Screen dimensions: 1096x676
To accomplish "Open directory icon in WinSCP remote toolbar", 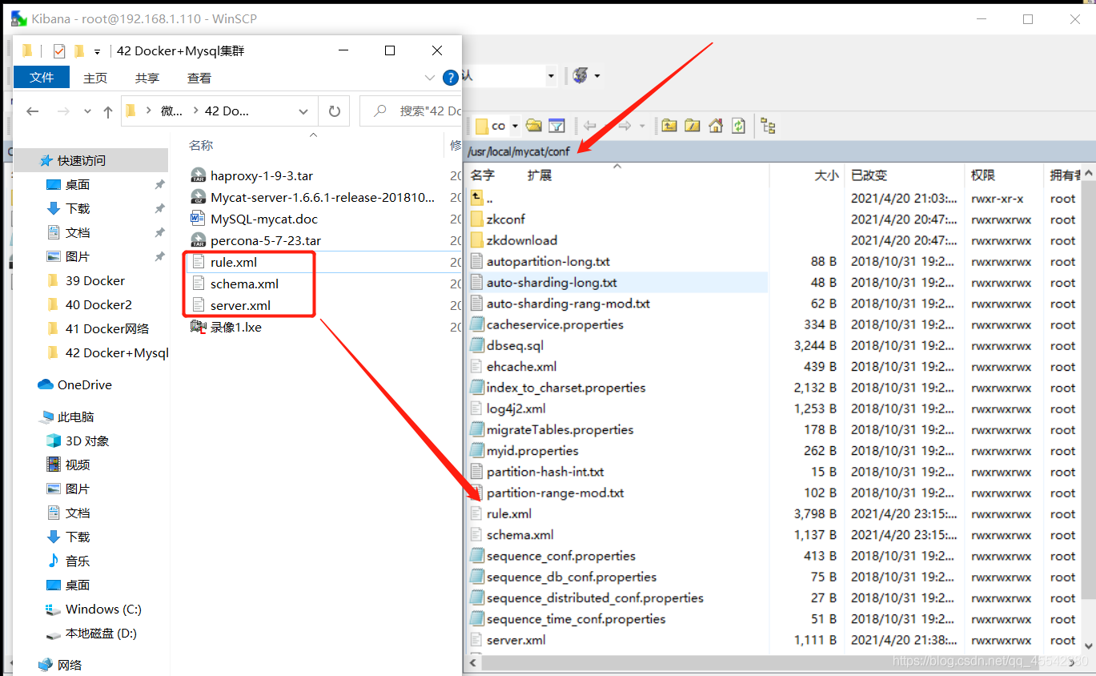I will coord(534,126).
